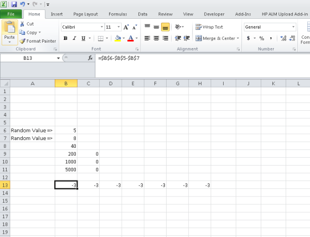Select row 13 header
This screenshot has height=237, width=310.
(x=5, y=185)
